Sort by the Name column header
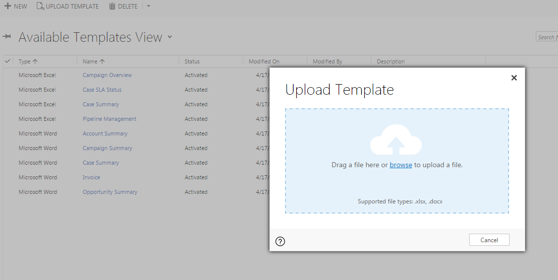The height and width of the screenshot is (280, 558). [94, 61]
